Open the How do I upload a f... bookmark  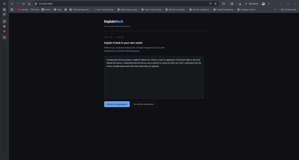pyautogui.click(x=200, y=10)
